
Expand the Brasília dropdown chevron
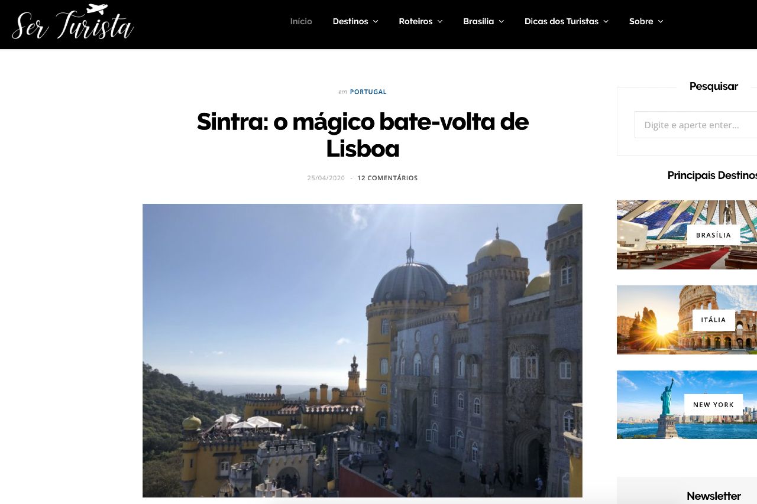pos(502,22)
